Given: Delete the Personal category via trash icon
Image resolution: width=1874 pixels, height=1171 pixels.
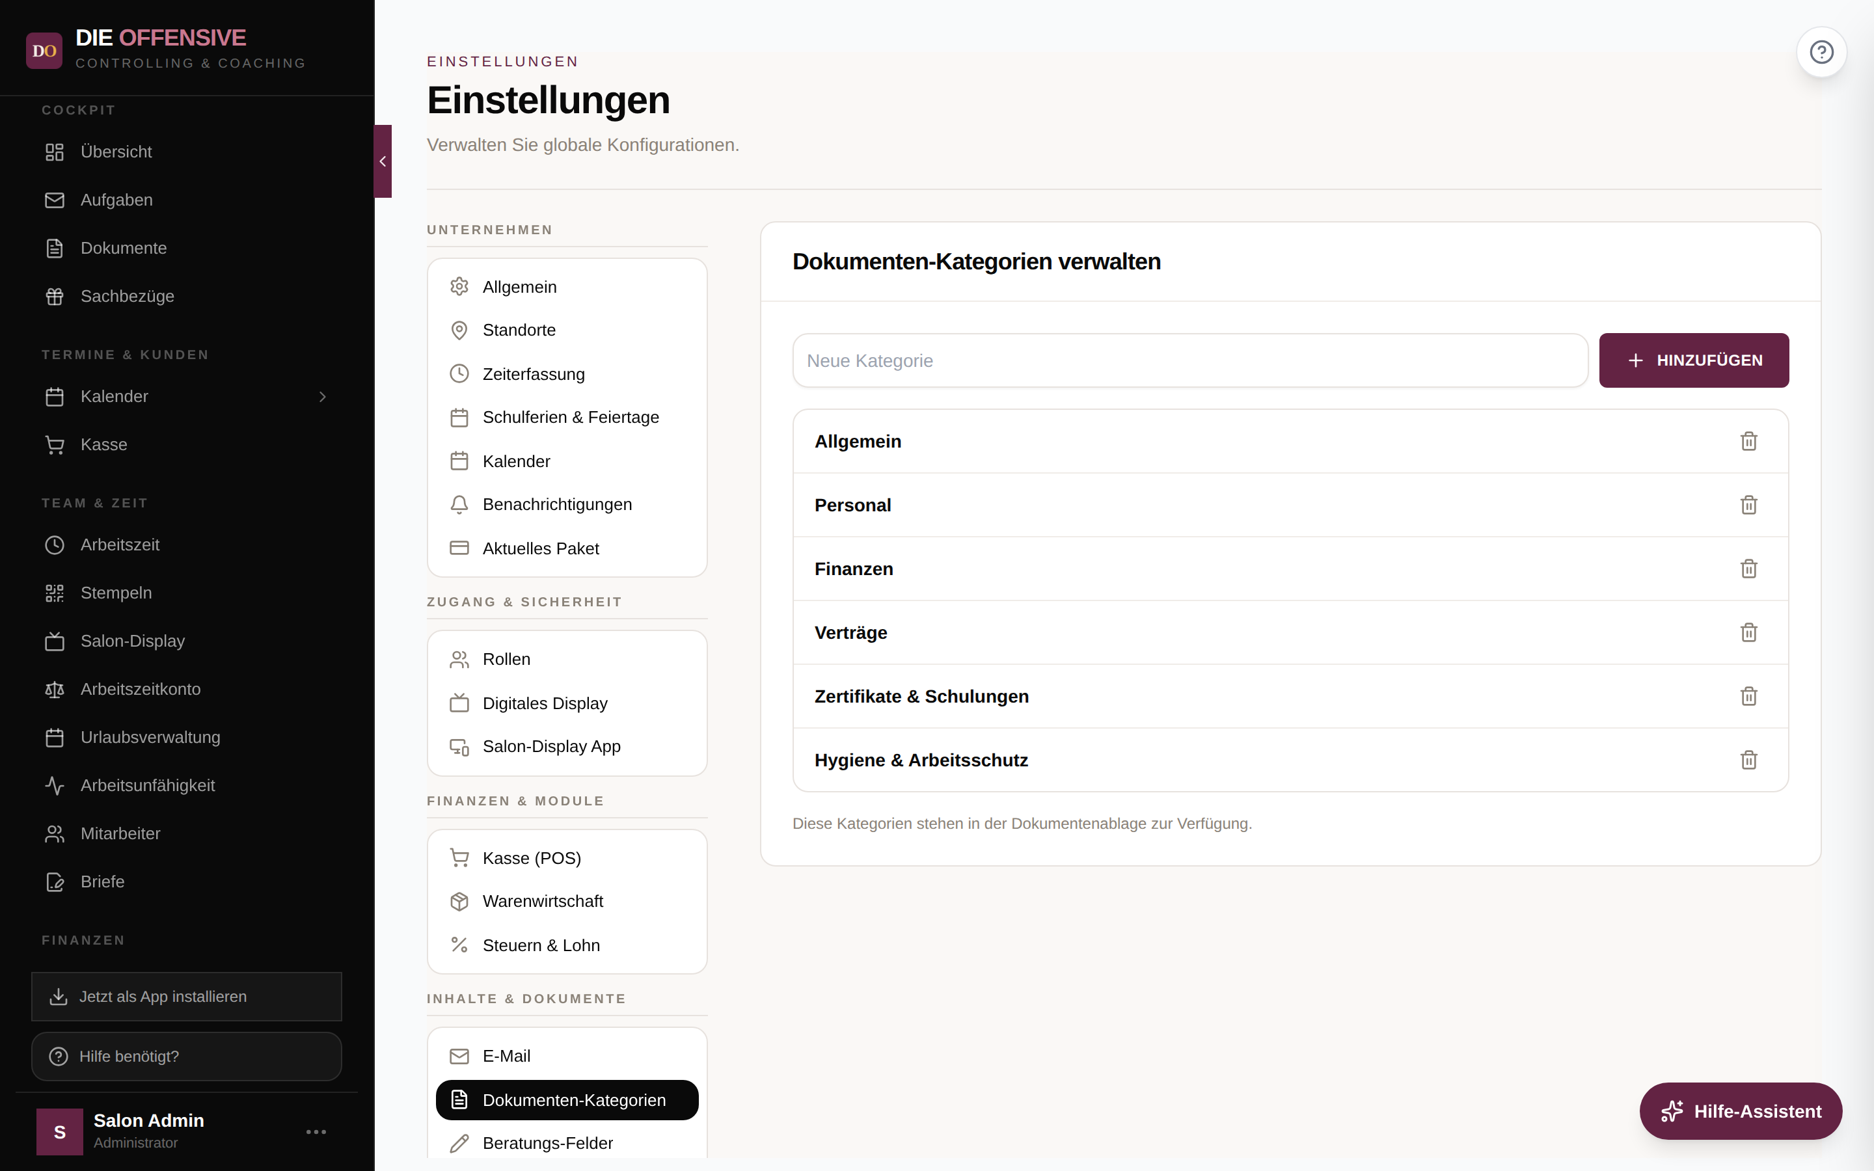Looking at the screenshot, I should (1748, 505).
